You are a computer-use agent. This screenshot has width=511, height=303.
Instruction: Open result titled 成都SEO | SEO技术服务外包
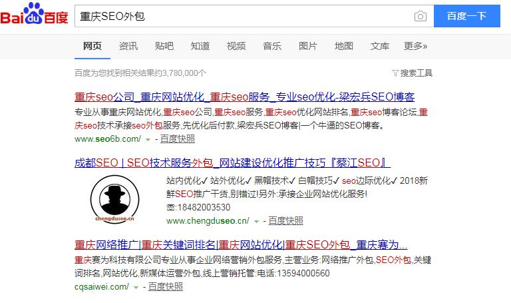pyautogui.click(x=232, y=162)
